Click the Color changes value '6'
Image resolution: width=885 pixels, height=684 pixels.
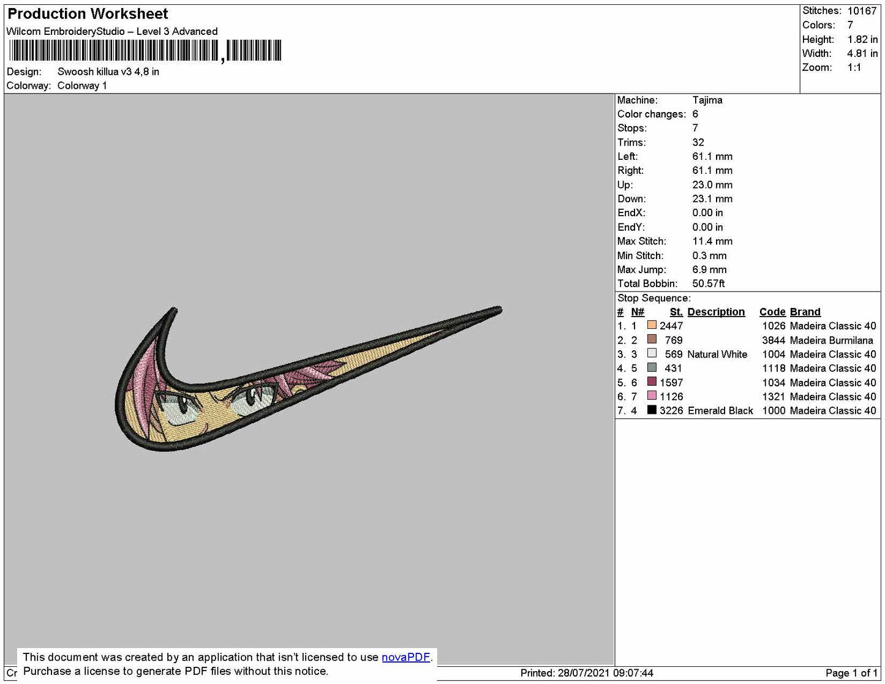coord(695,114)
